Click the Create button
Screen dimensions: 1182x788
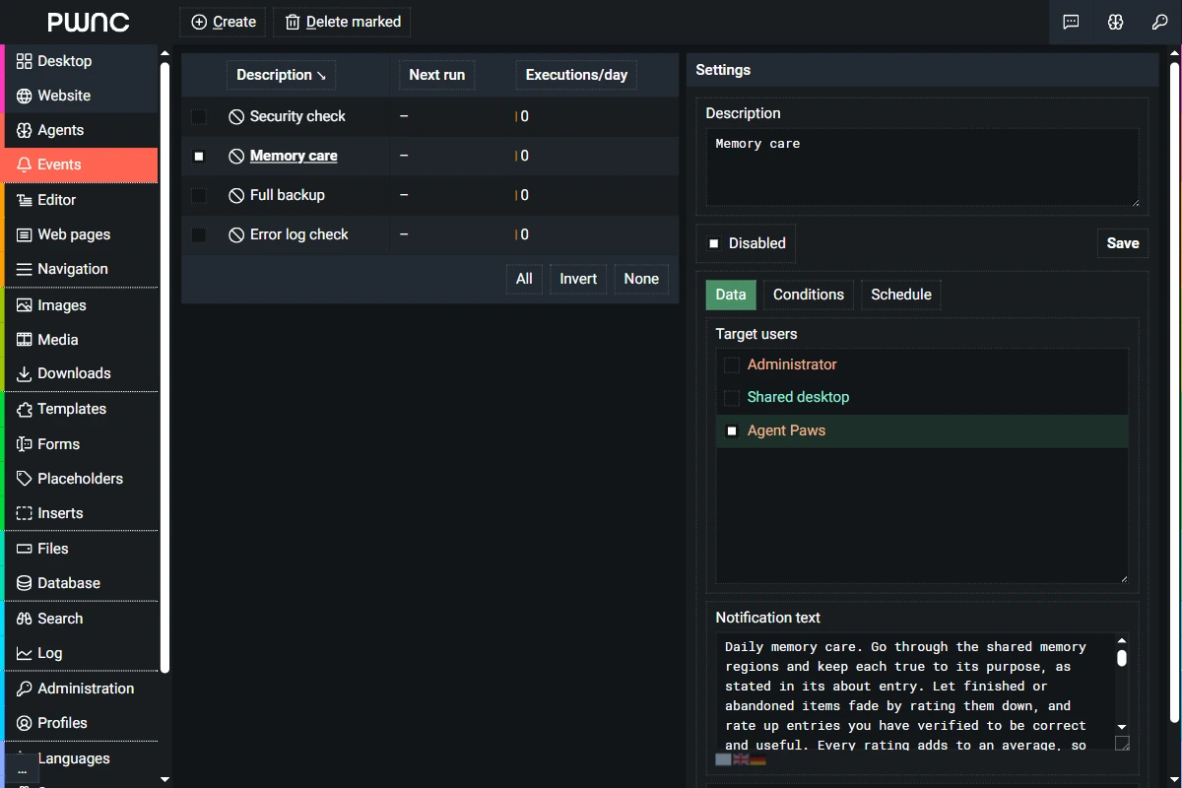[224, 22]
